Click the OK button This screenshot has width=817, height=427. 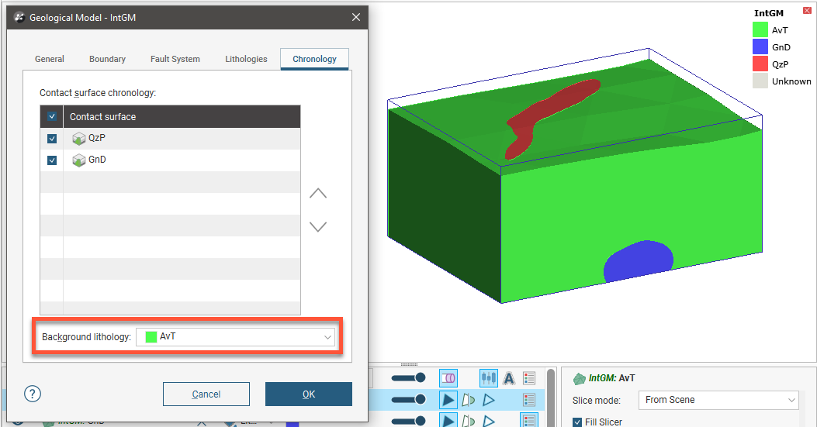click(x=309, y=394)
